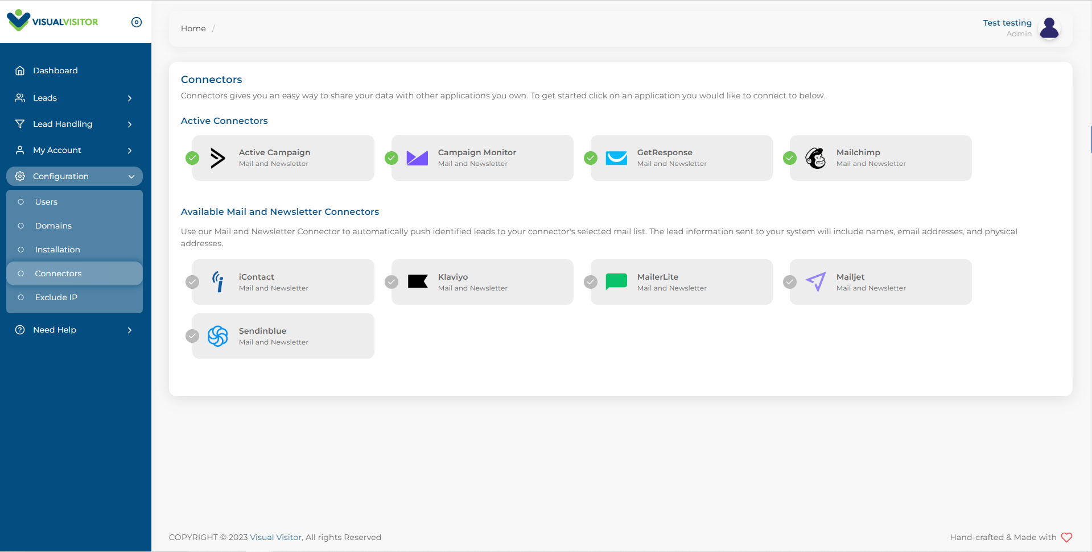
Task: Open the Campaign Monitor connector title
Action: (477, 152)
